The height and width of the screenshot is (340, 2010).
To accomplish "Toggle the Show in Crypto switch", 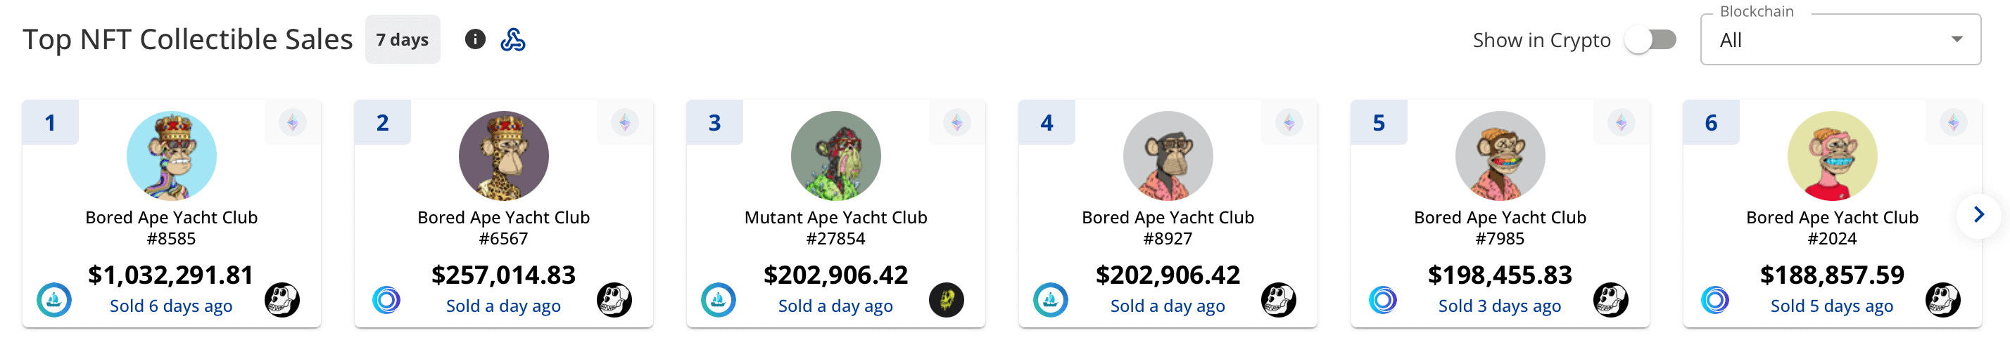I will coord(1650,39).
